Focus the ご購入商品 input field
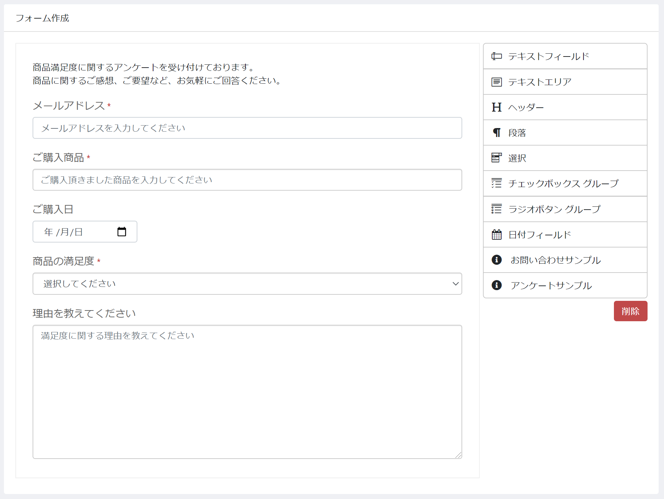Image resolution: width=664 pixels, height=499 pixels. click(247, 180)
